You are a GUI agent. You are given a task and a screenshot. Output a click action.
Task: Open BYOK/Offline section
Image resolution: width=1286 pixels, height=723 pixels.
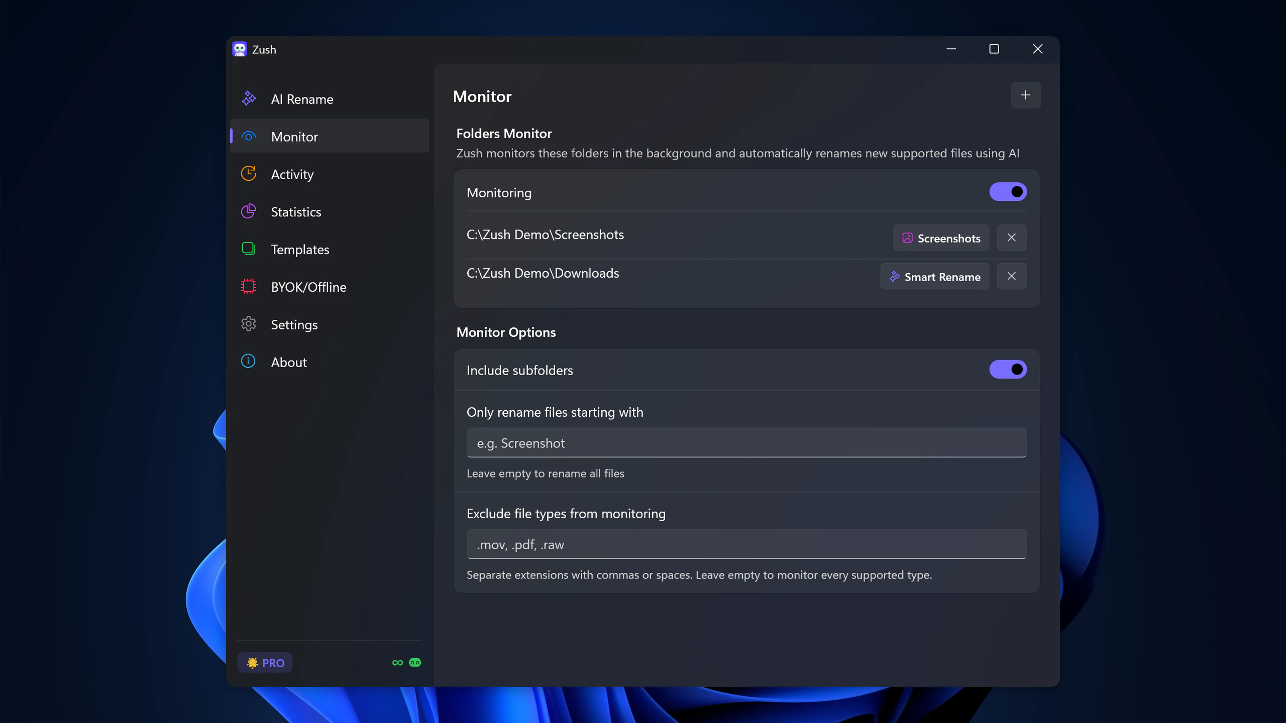click(330, 287)
